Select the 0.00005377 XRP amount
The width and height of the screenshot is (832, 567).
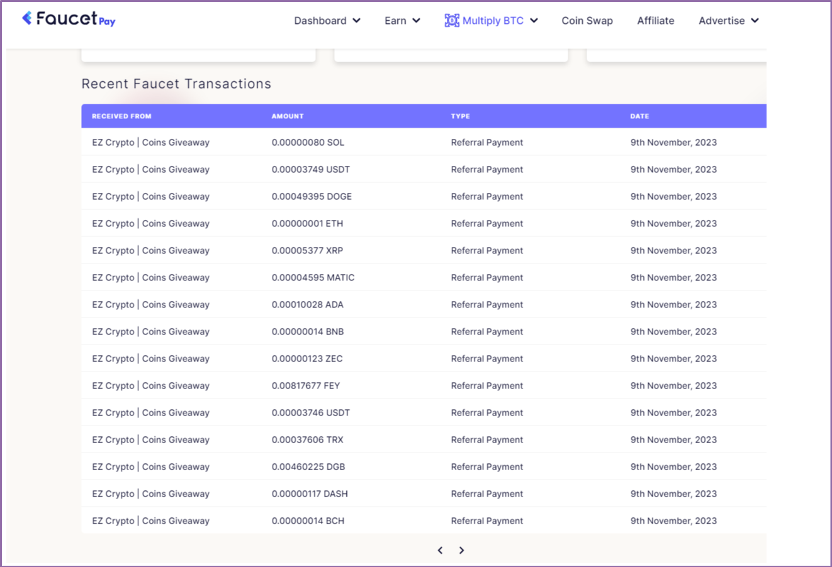pos(307,251)
